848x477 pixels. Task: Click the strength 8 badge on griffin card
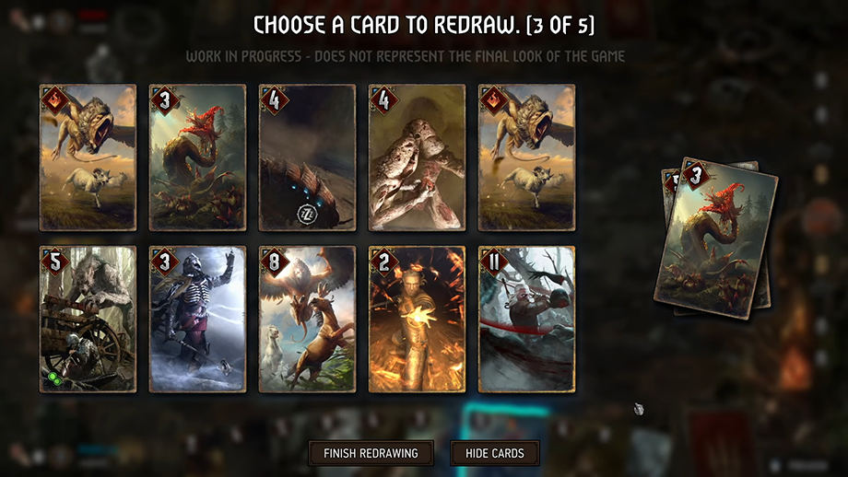[274, 262]
